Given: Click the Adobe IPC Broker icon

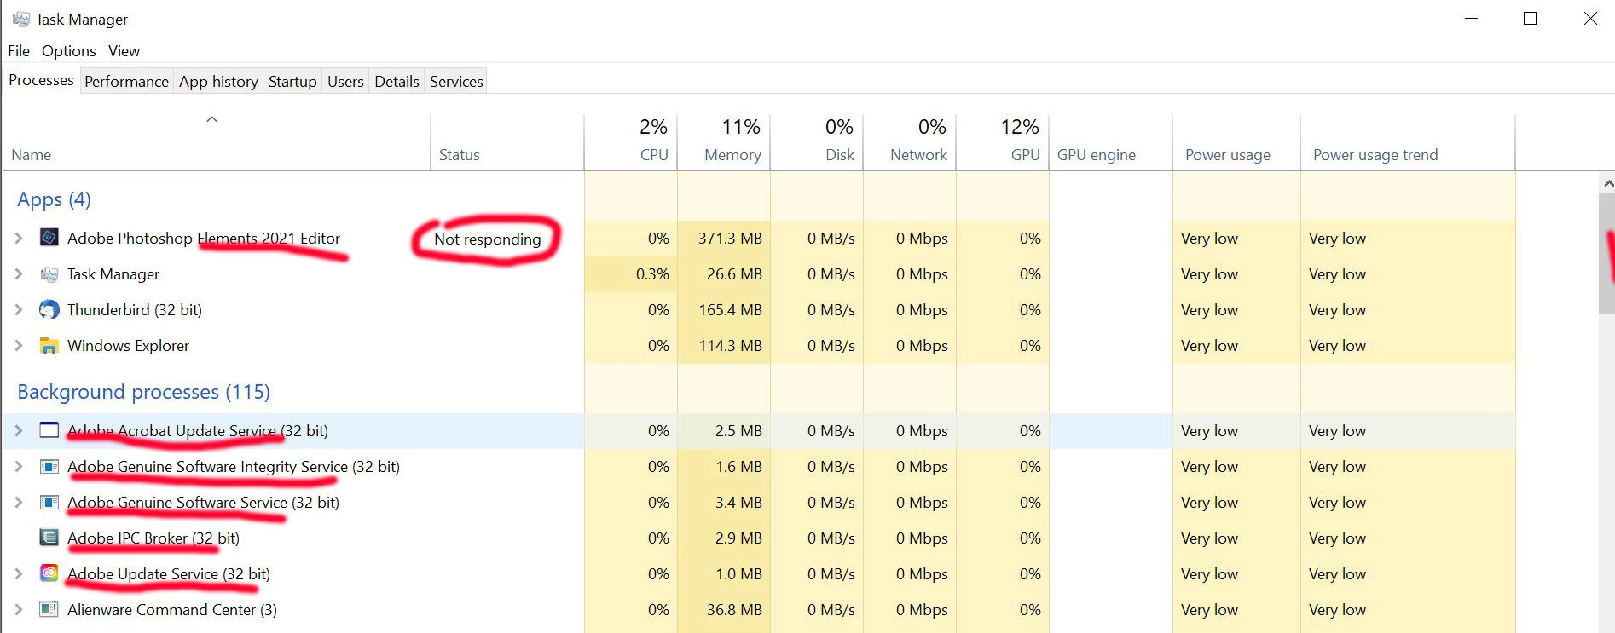Looking at the screenshot, I should click(x=49, y=538).
